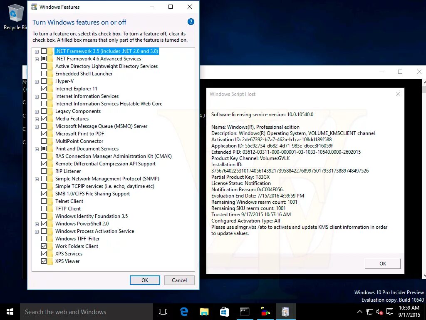Click the colorful app icon in taskbar
Screen dimensions: 426x320
tap(265, 312)
